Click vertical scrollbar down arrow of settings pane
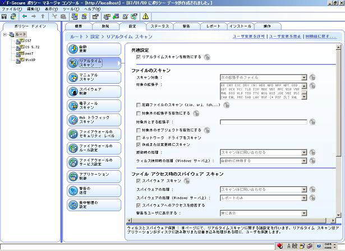 coord(338,215)
